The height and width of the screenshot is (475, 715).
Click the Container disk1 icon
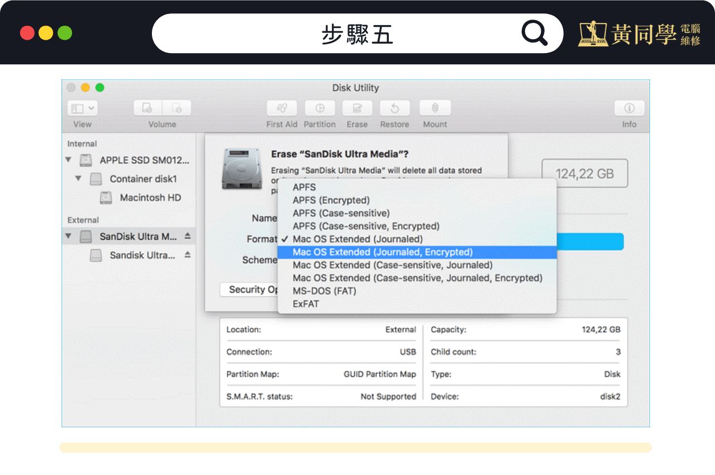point(96,179)
